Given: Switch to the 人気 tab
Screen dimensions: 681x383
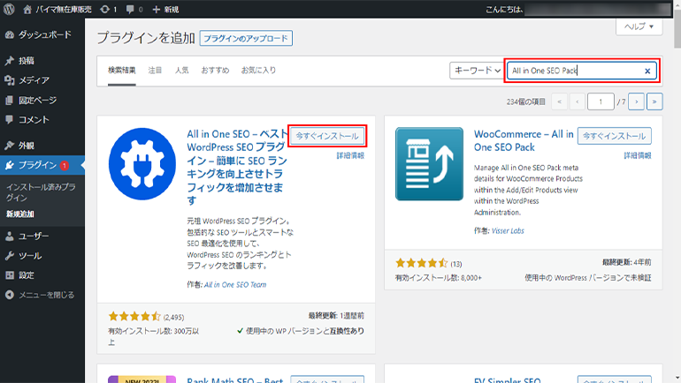Looking at the screenshot, I should pos(181,71).
